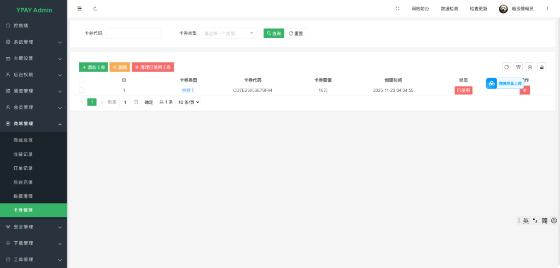
Task: Click the 商城管理 circle icon
Action: (x=8, y=124)
